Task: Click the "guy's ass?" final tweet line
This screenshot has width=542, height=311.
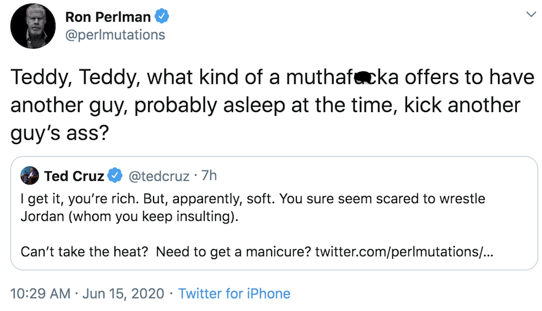Action: 60,131
